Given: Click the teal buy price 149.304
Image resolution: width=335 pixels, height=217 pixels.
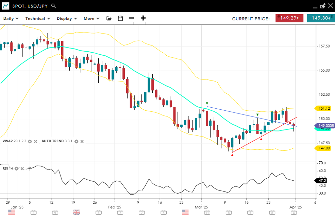Looking at the screenshot, I should pos(320,18).
